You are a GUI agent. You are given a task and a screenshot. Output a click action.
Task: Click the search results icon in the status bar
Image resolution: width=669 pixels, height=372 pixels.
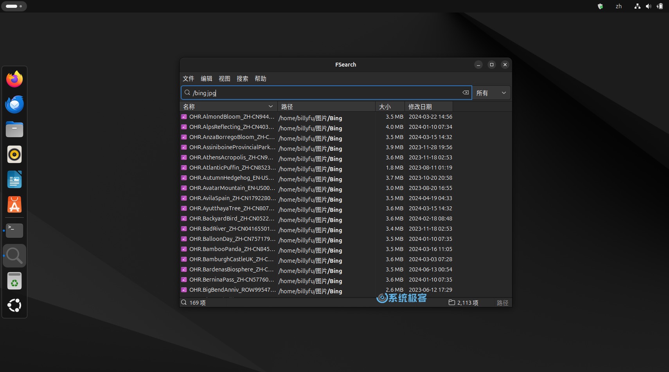pos(184,302)
